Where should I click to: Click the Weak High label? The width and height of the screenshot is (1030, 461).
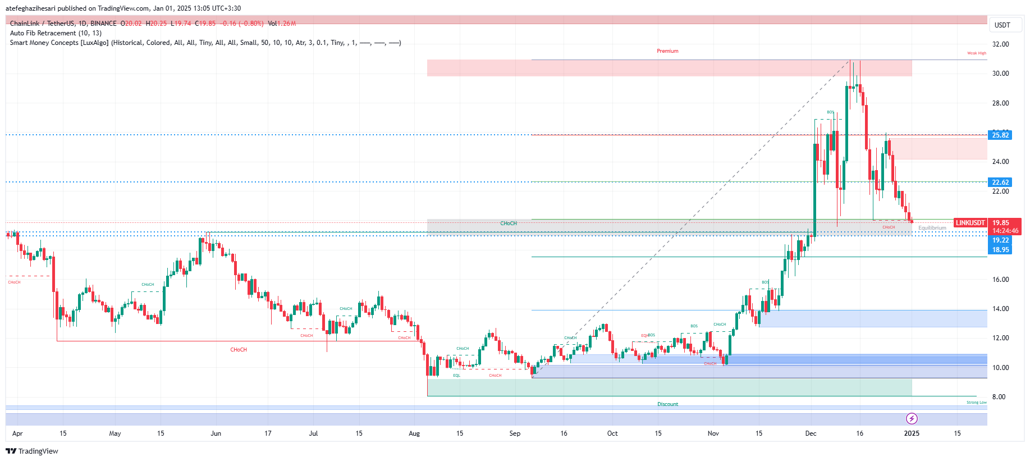point(976,53)
